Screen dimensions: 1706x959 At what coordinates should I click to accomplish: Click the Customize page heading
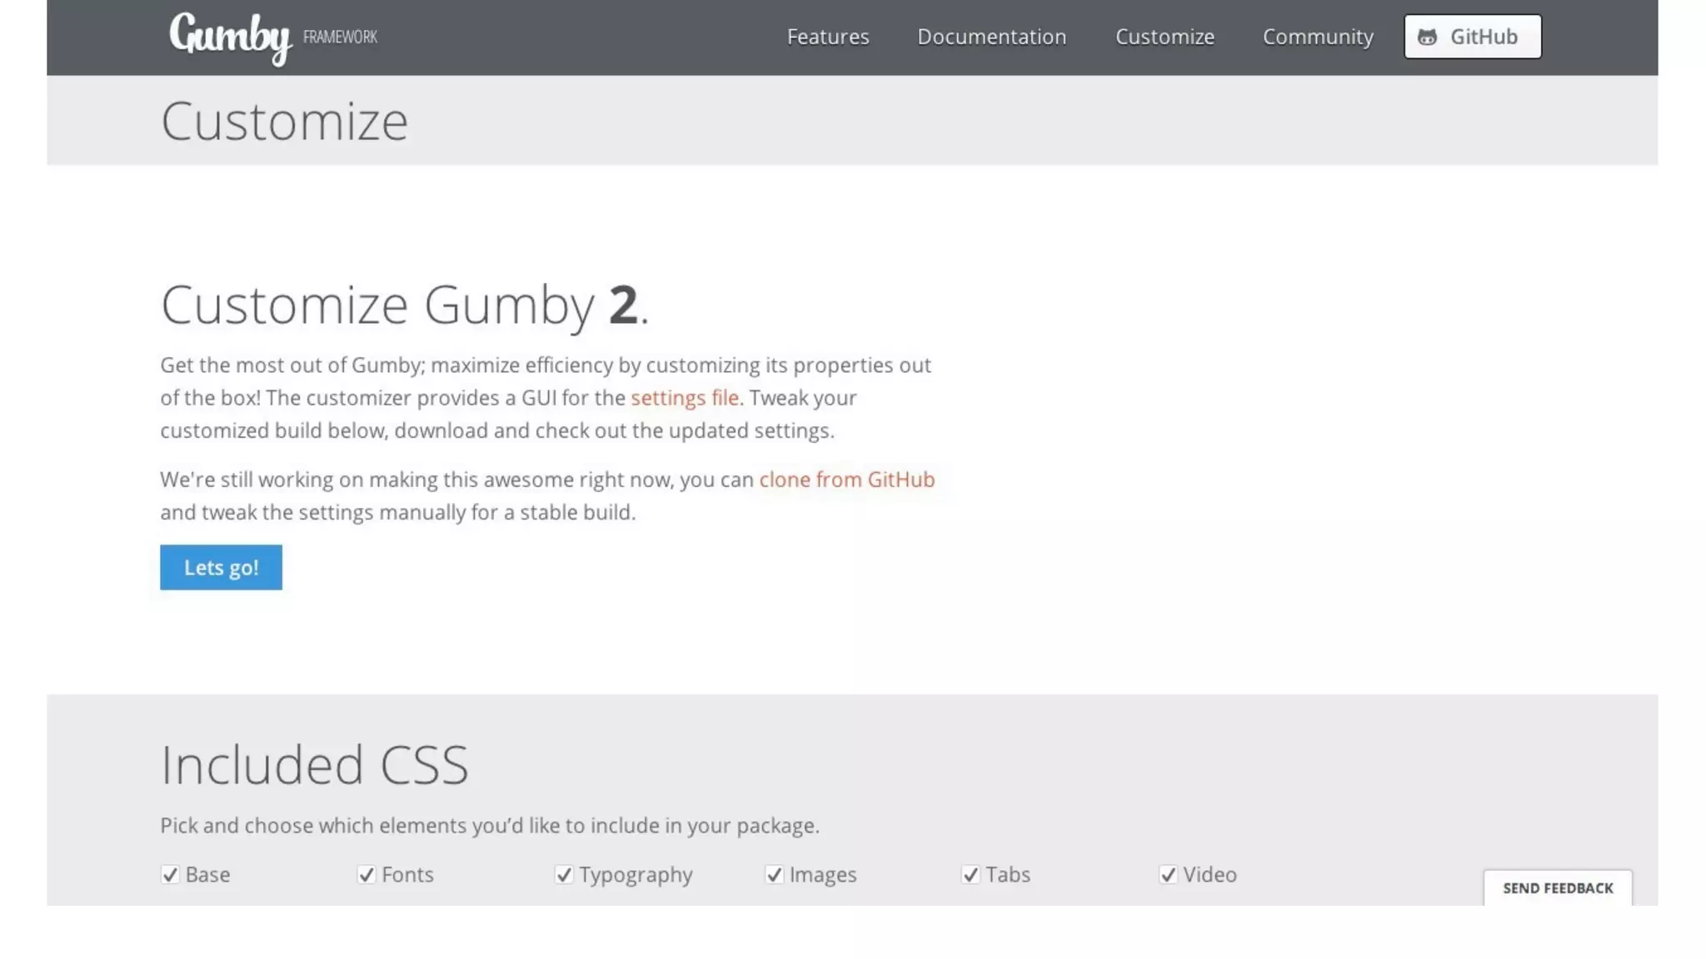tap(284, 122)
